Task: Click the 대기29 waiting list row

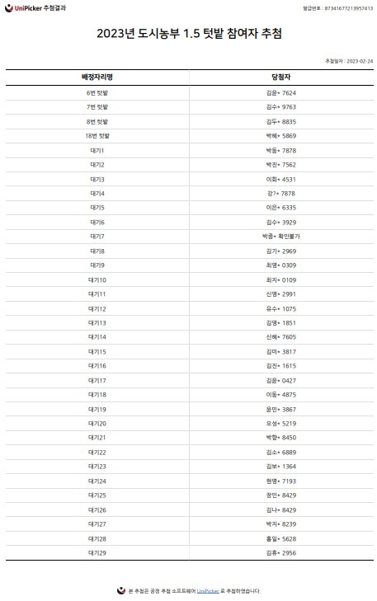Action: pos(190,552)
